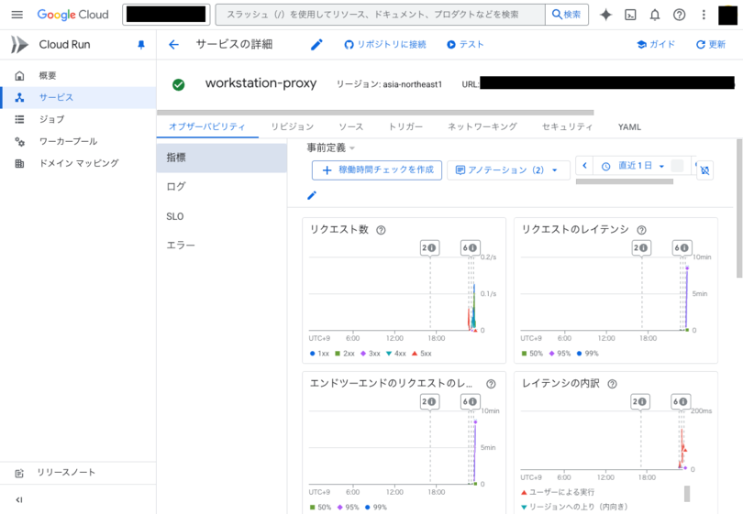
Task: Activate Cloud Shell terminal icon
Action: 630,15
